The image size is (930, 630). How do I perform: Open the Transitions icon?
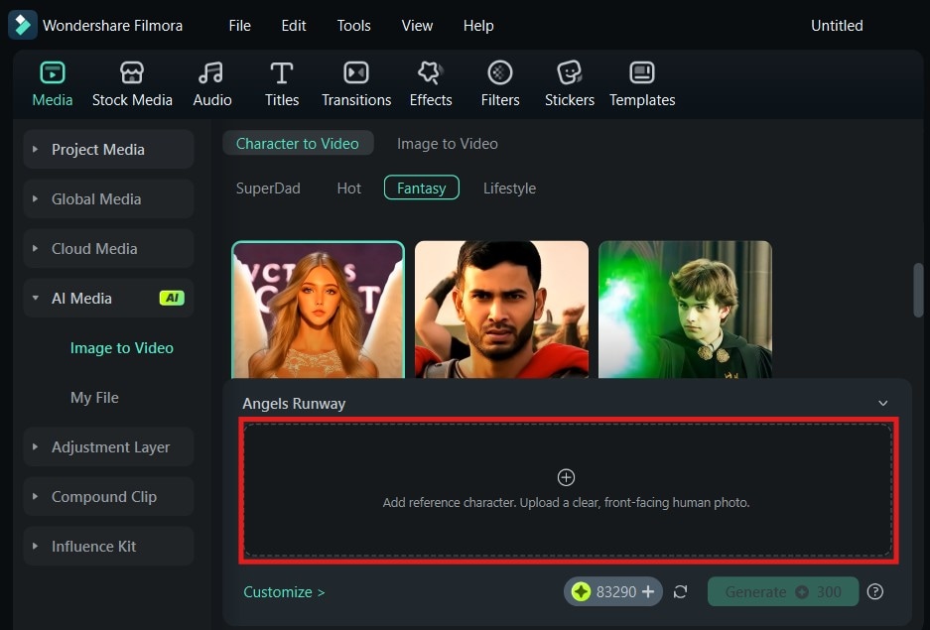click(x=356, y=72)
